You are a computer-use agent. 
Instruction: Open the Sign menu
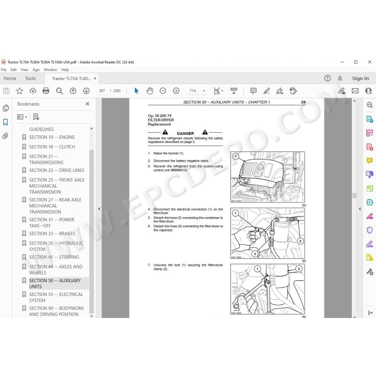pyautogui.click(x=36, y=70)
